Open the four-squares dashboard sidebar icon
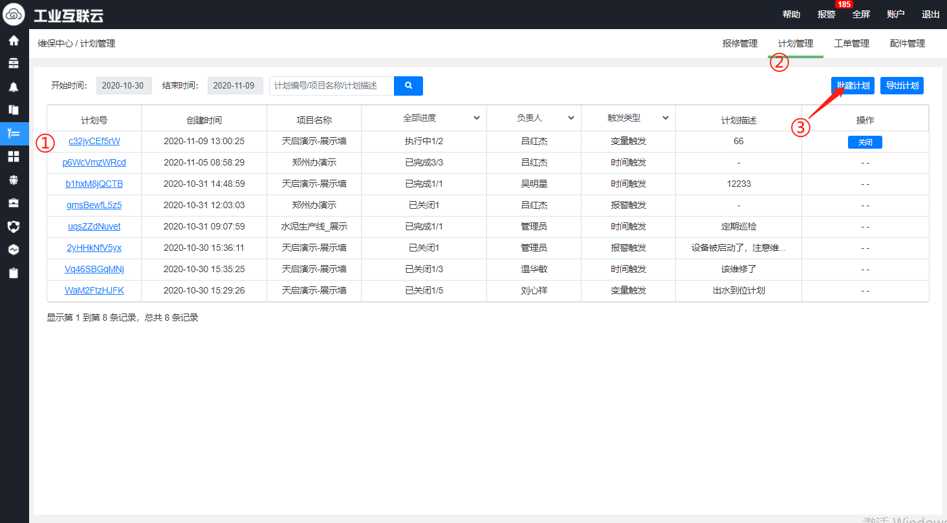The height and width of the screenshot is (523, 947). tap(14, 156)
